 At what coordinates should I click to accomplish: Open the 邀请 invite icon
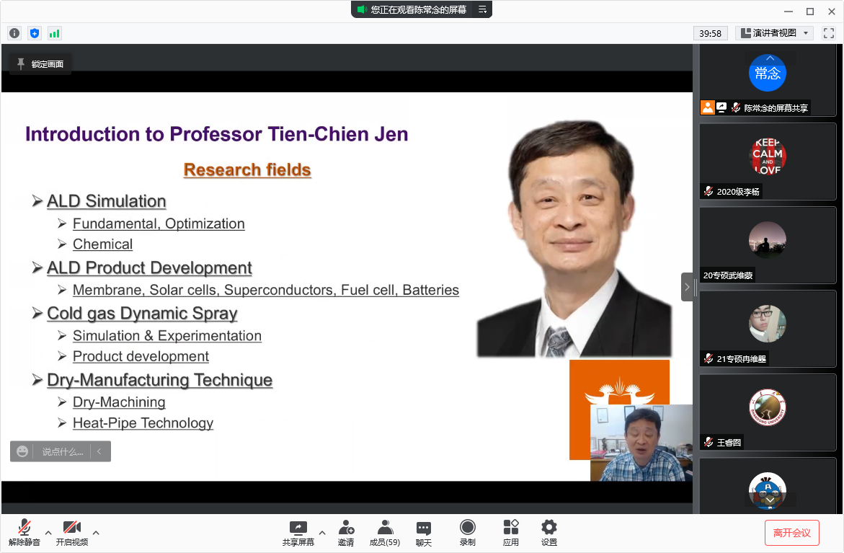[346, 532]
